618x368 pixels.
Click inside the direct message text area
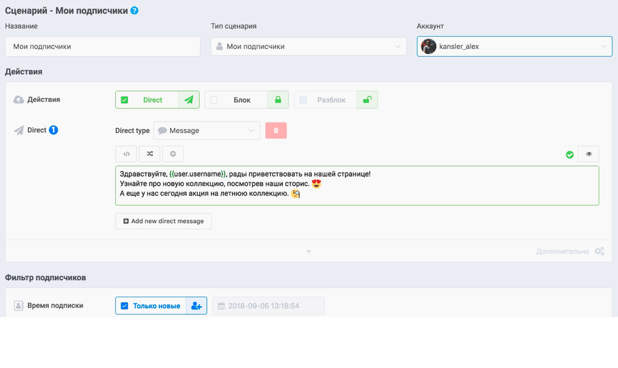(x=357, y=185)
